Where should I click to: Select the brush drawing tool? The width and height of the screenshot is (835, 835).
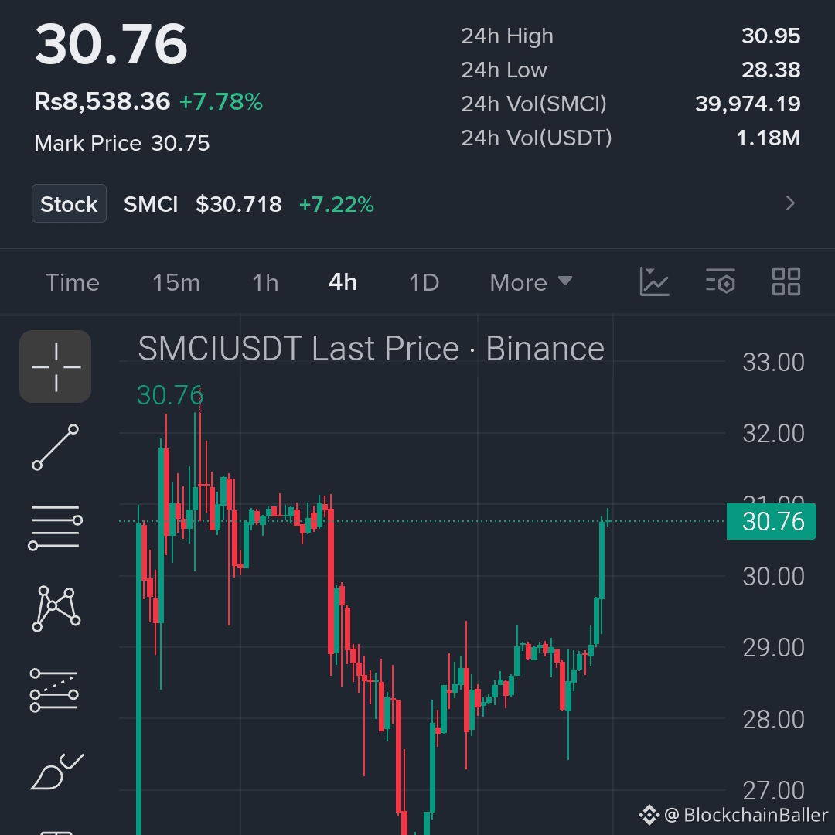click(57, 771)
